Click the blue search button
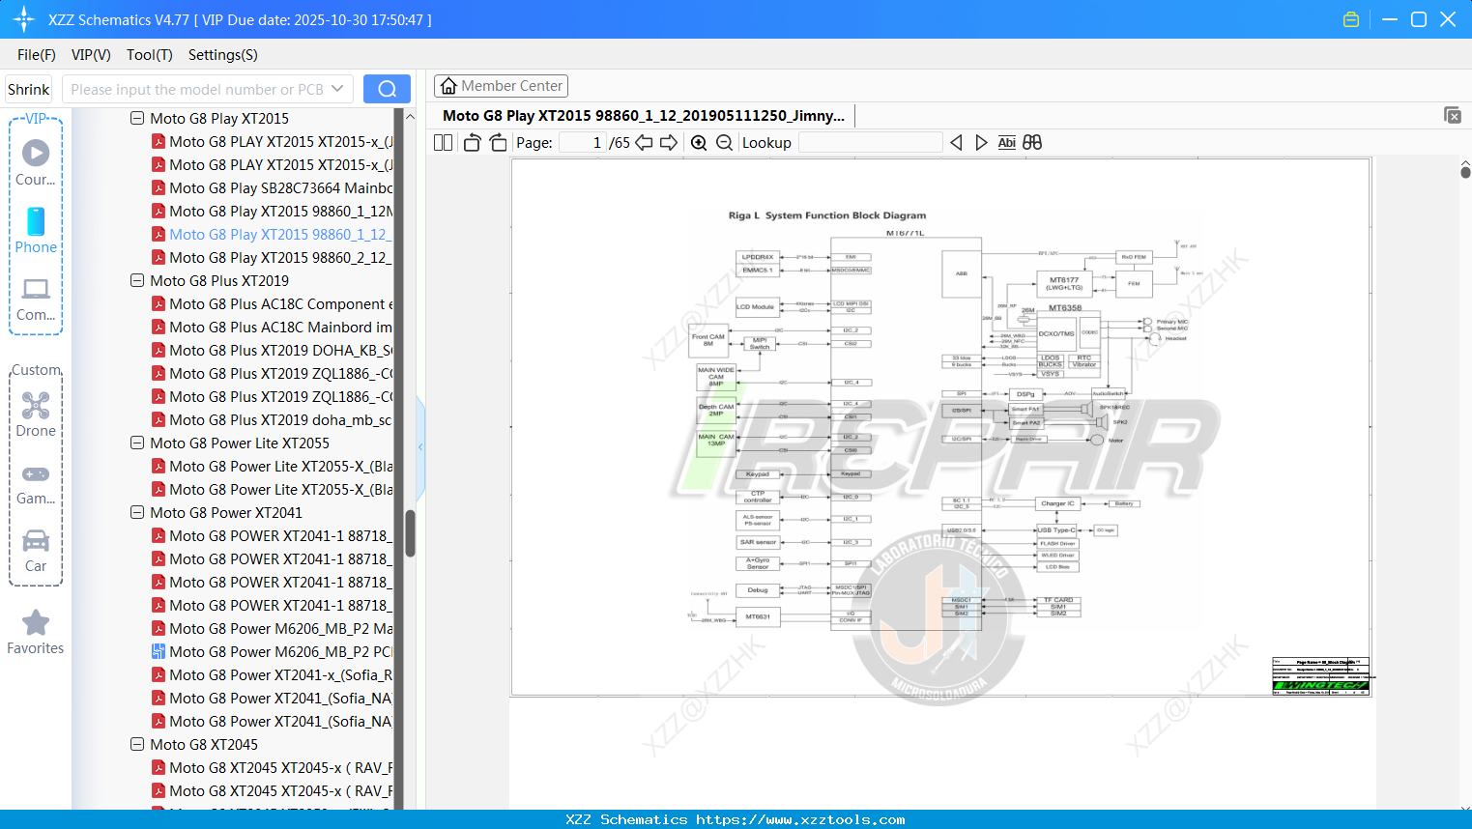Viewport: 1472px width, 829px height. 387,89
